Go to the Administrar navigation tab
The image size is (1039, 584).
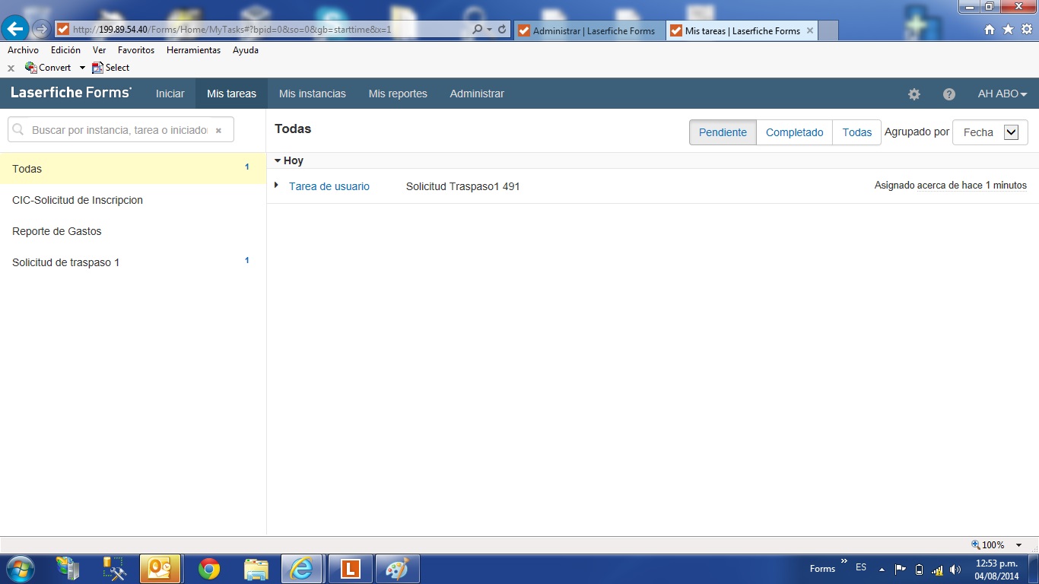coord(477,94)
